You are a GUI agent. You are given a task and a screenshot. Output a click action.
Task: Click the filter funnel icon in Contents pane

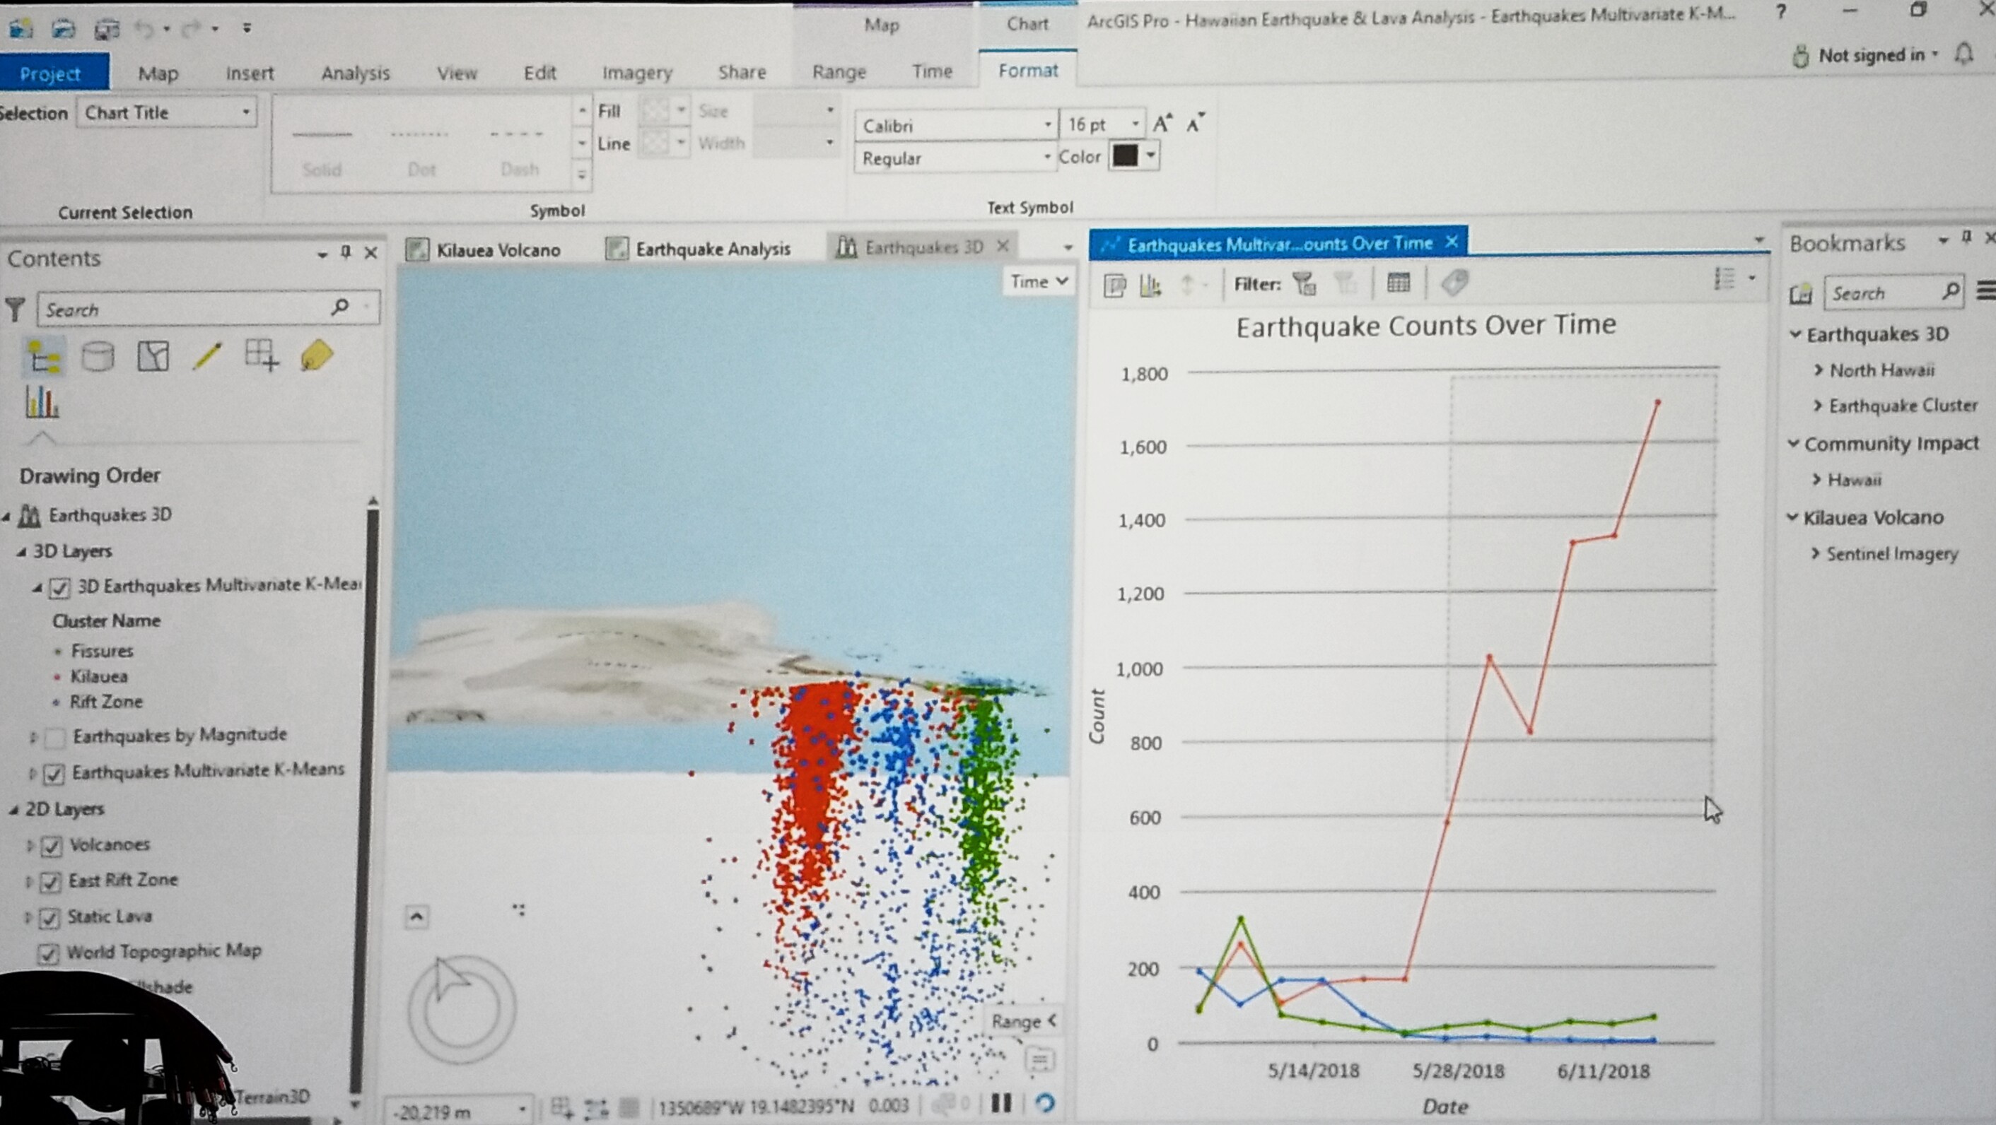(x=15, y=309)
